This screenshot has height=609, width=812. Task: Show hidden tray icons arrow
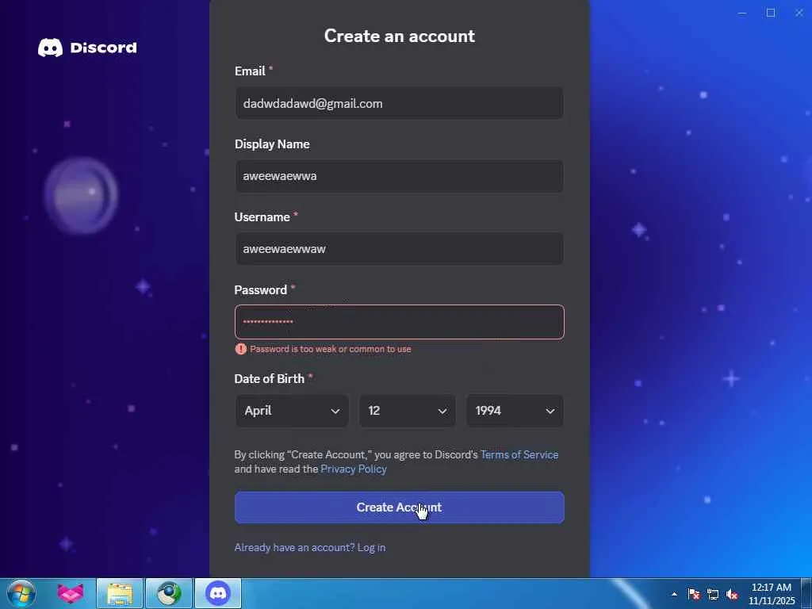(x=674, y=594)
